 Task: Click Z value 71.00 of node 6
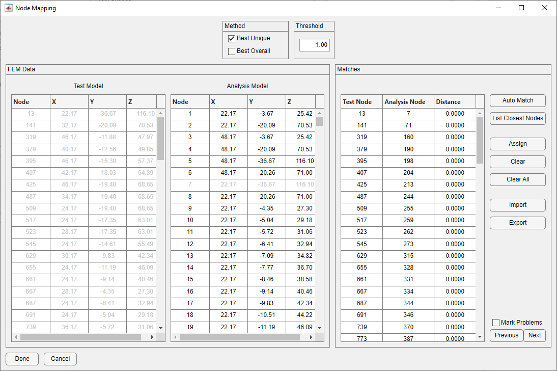click(300, 173)
